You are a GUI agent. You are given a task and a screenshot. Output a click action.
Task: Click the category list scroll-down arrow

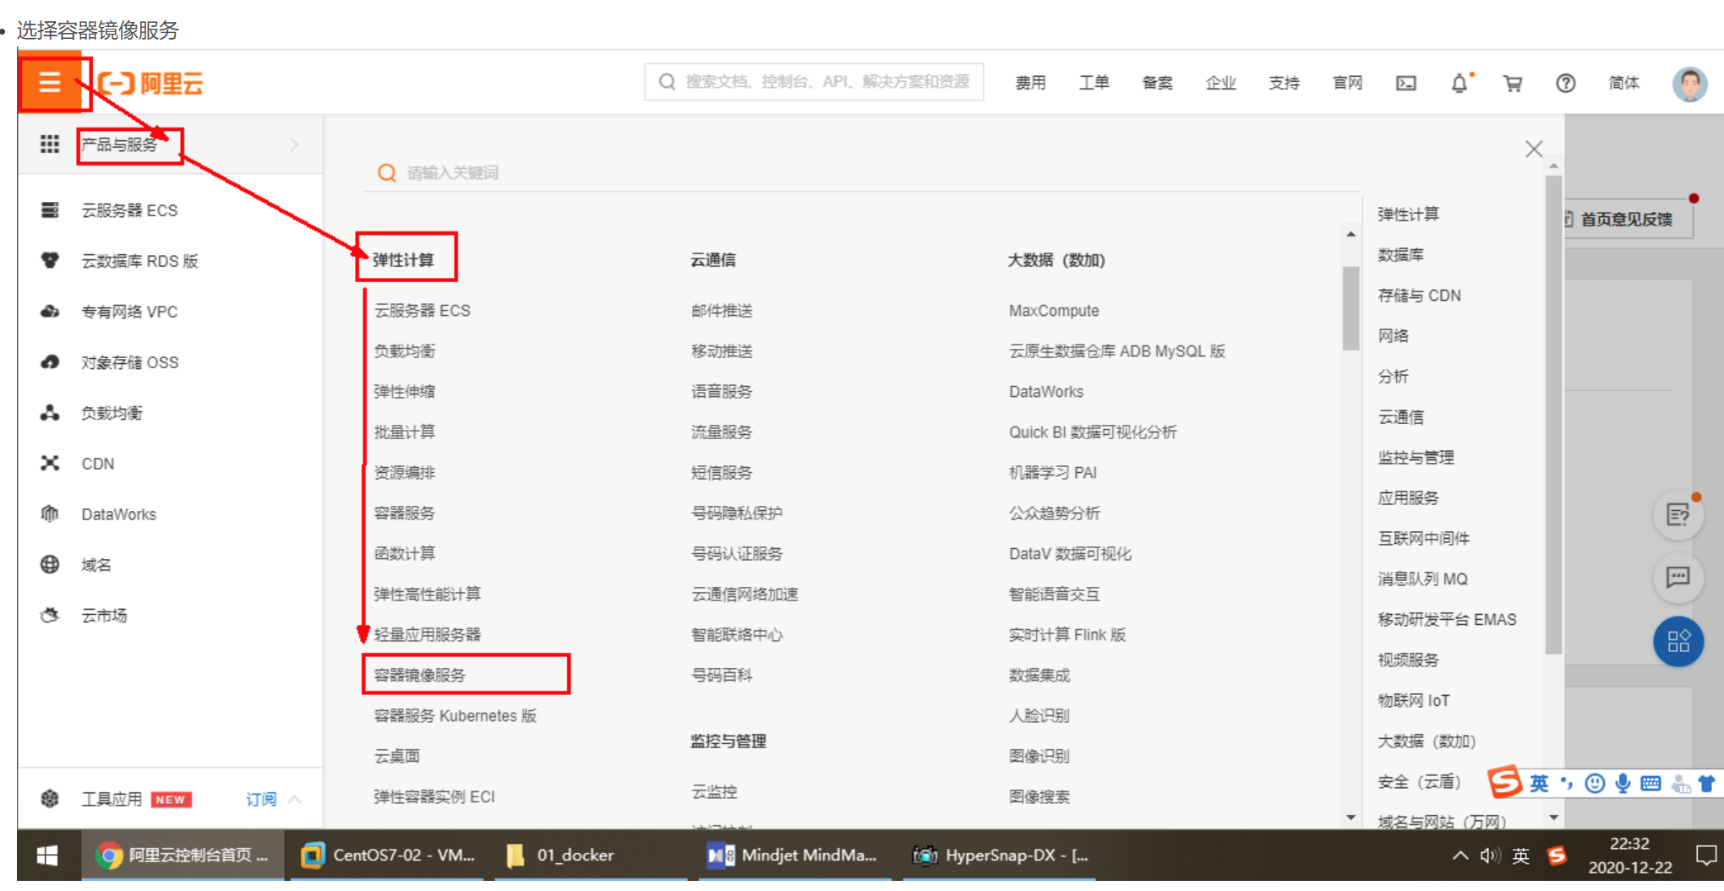point(1553,817)
